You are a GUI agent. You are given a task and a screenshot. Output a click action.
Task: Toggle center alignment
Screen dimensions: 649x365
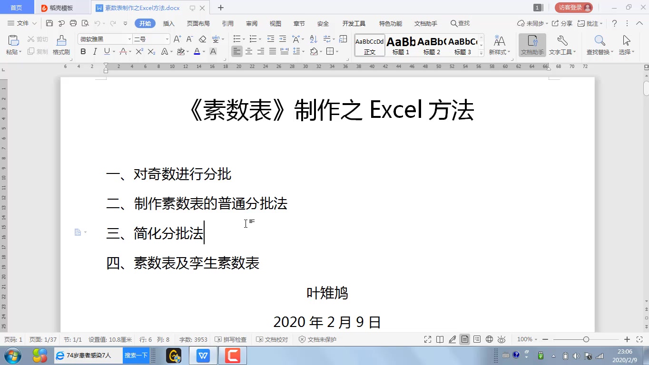pyautogui.click(x=248, y=51)
